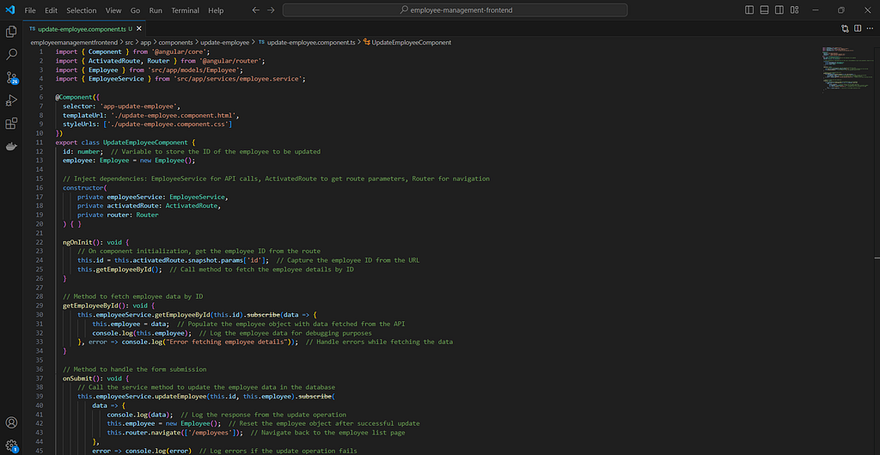Screen dimensions: 880x455
Task: Go back with the left arrow
Action: tap(256, 10)
